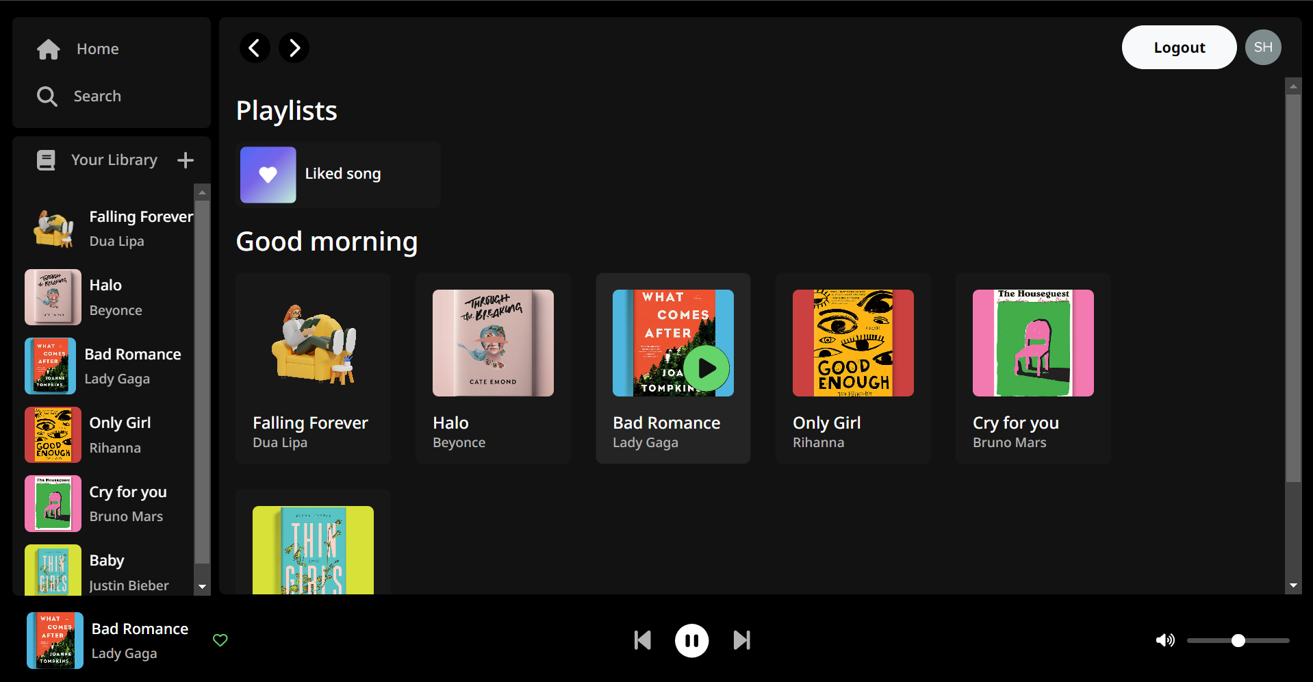Click Dua Lipa under Falling Forever card
This screenshot has height=682, width=1313.
(x=280, y=443)
